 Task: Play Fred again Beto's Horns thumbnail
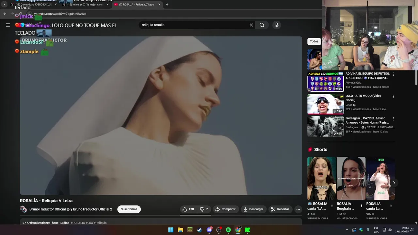coord(326,126)
